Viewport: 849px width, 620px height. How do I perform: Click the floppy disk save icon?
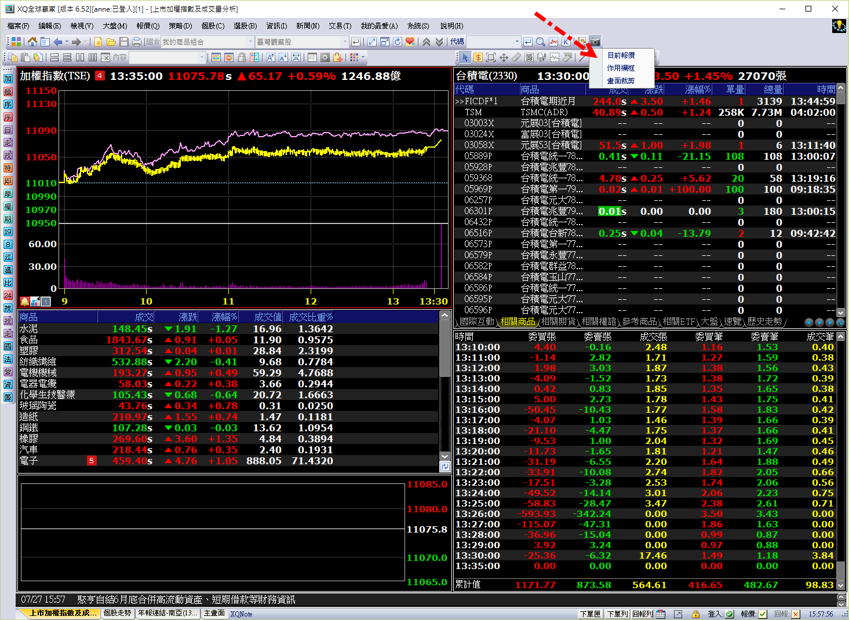(x=123, y=42)
